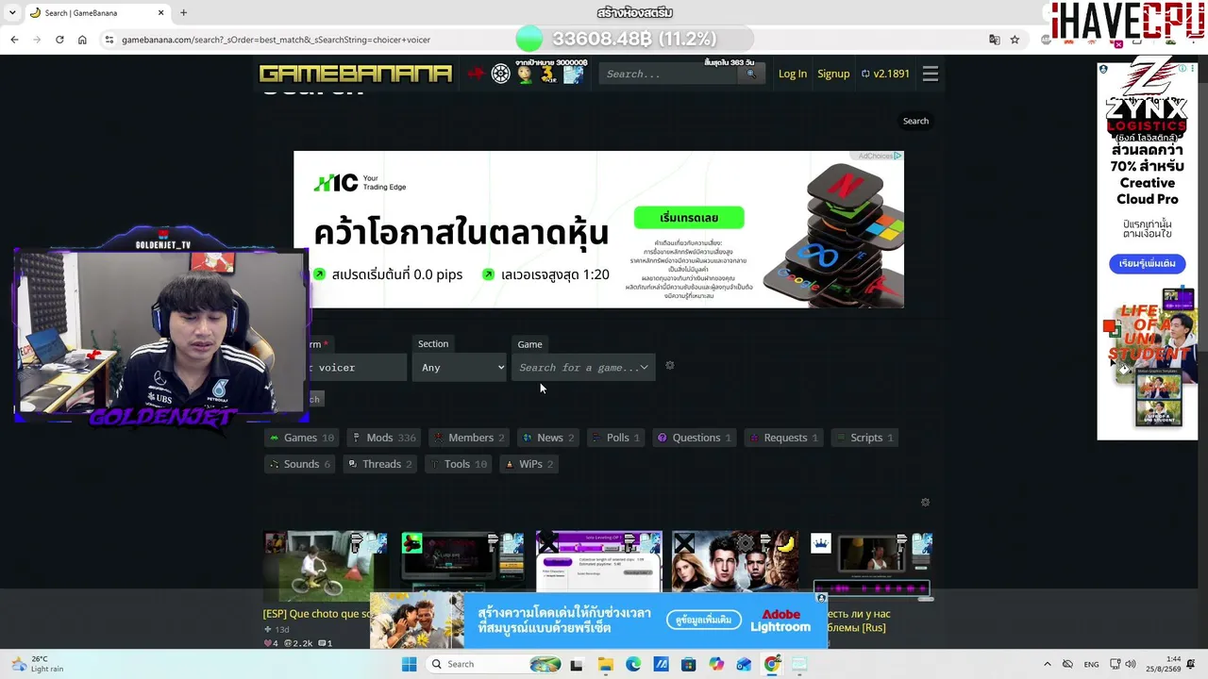Screen dimensions: 1208x679
Task: Filter results by Polls
Action: pos(615,438)
